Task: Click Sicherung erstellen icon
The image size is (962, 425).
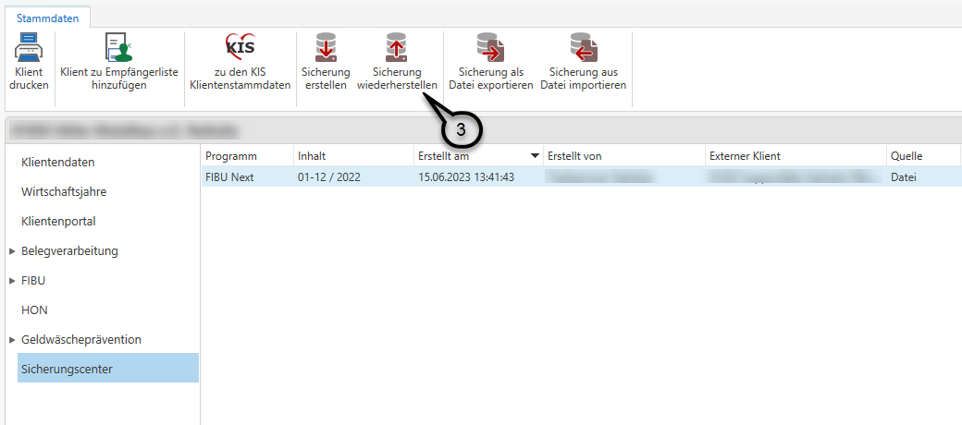Action: click(326, 47)
